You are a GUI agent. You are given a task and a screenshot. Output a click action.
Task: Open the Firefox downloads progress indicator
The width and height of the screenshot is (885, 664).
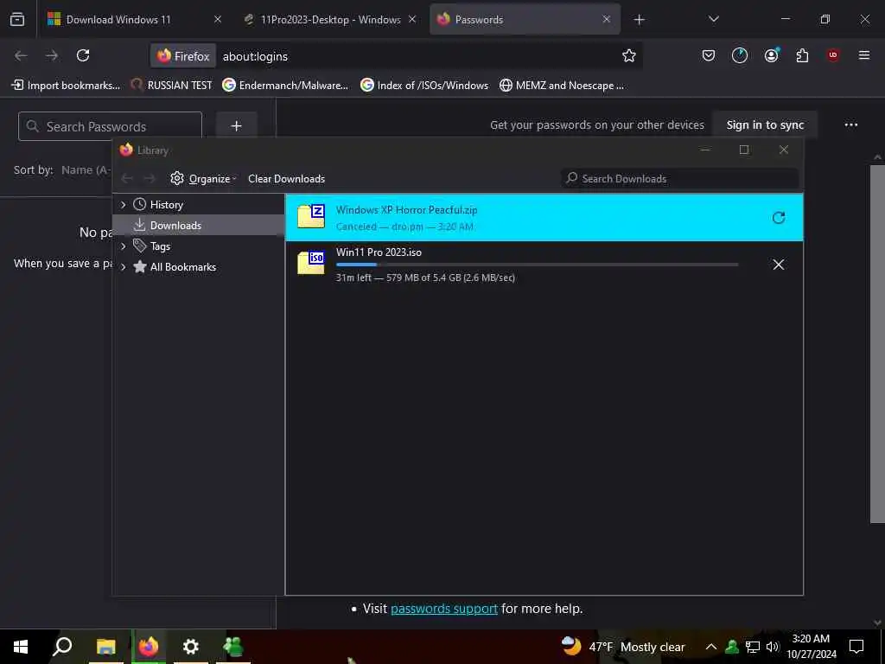pos(740,55)
